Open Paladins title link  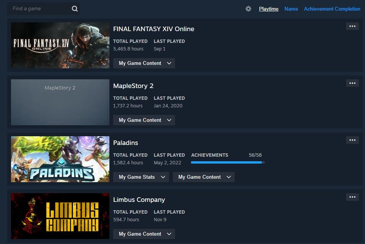click(125, 143)
